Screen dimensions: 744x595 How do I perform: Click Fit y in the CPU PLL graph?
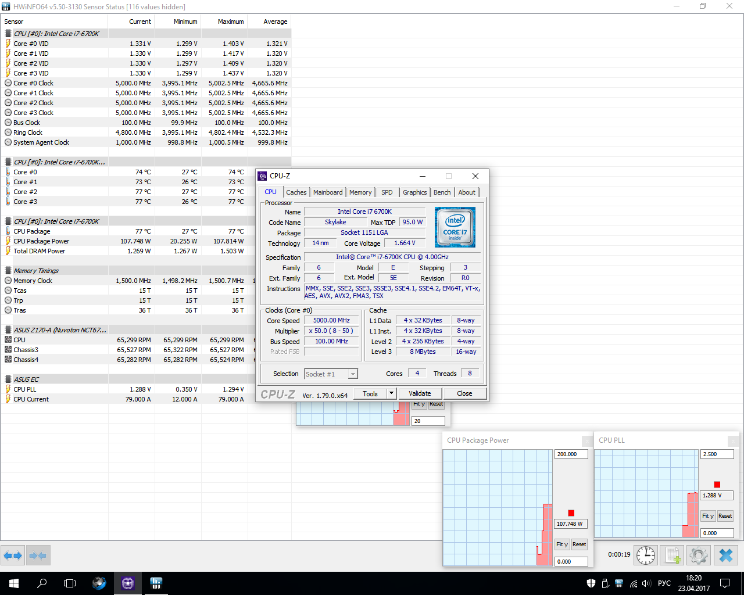point(708,516)
